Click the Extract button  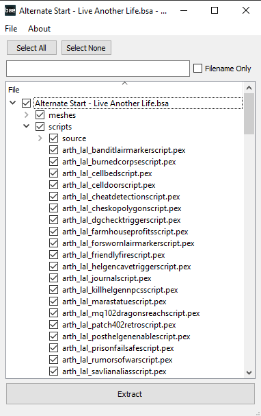point(130,394)
